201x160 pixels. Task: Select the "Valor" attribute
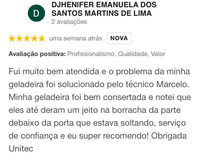pos(158,54)
